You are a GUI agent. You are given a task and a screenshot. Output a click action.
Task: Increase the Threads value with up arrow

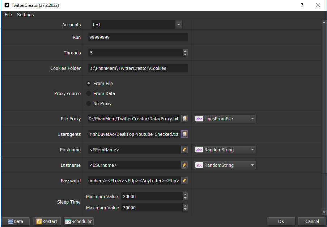(x=185, y=51)
